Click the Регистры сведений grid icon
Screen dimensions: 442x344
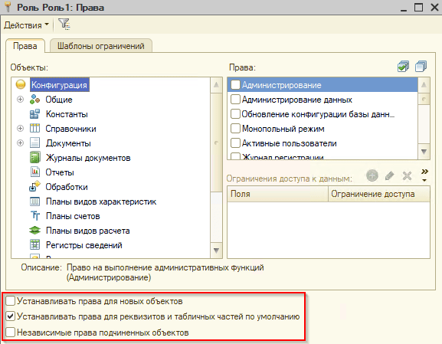click(34, 244)
